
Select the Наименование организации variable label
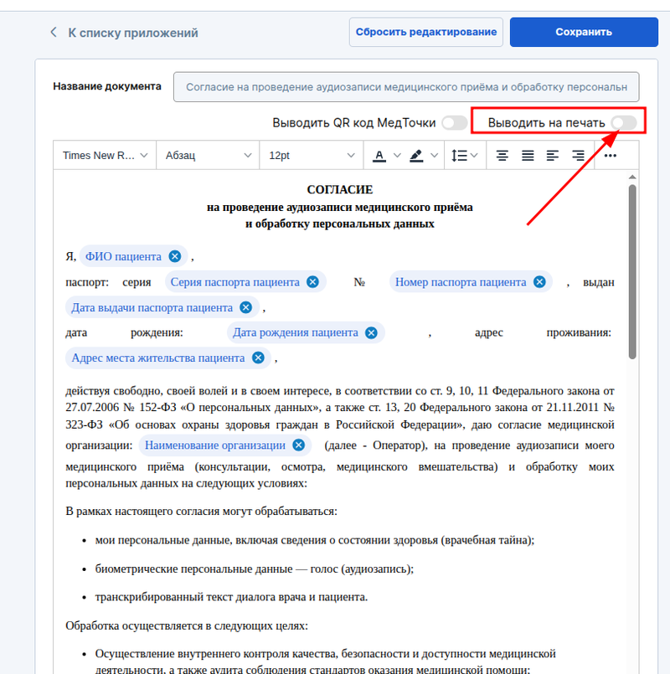click(215, 445)
